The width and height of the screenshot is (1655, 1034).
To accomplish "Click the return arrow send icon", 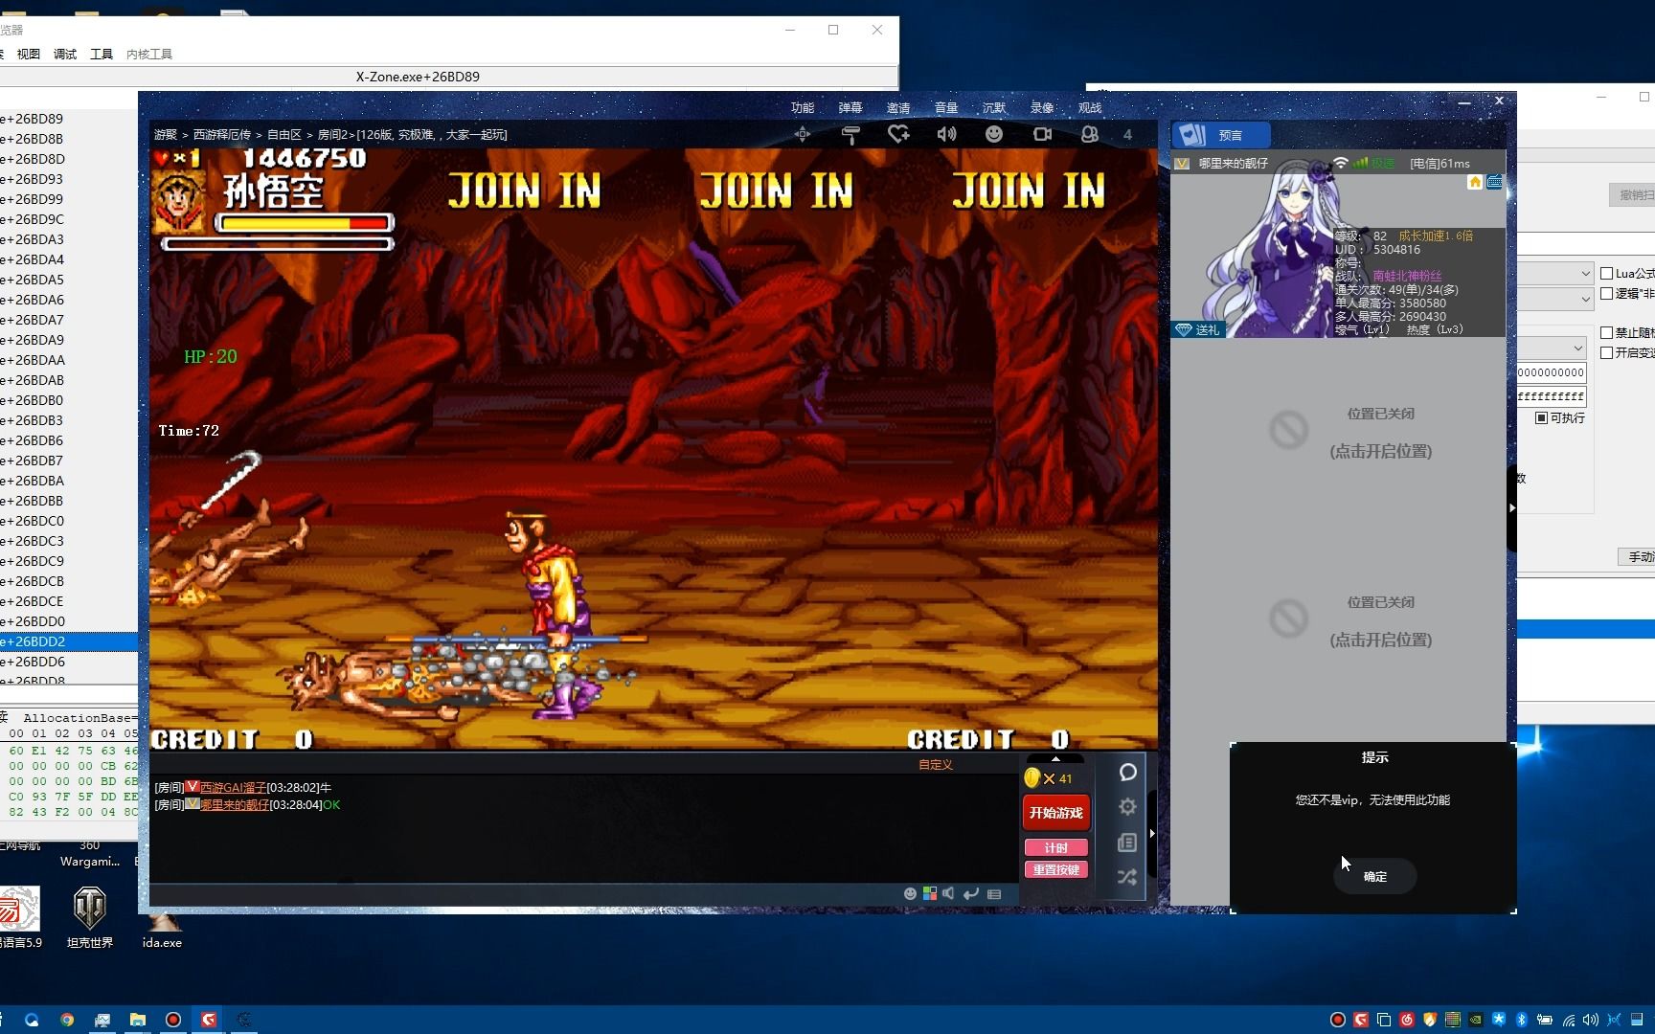I will [x=971, y=893].
